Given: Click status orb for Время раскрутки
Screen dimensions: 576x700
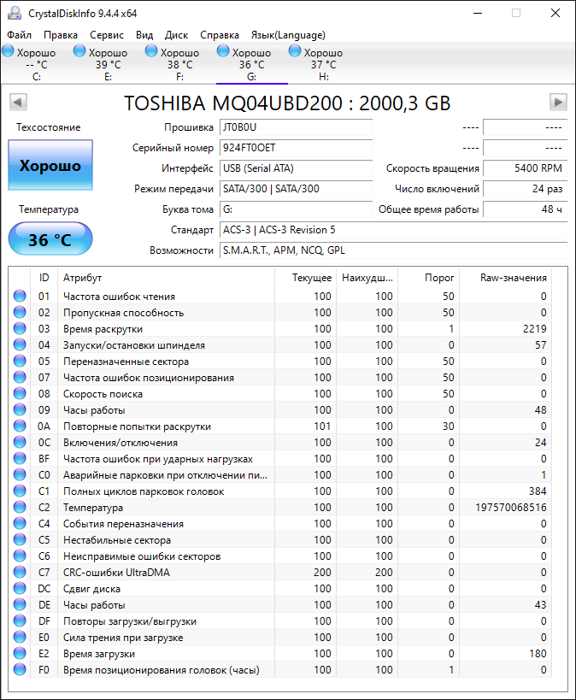Looking at the screenshot, I should coord(20,328).
